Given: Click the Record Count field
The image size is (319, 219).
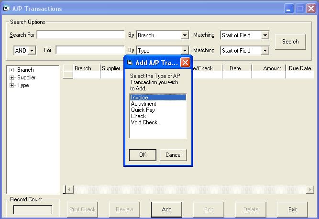Looking at the screenshot, I should pyautogui.click(x=33, y=209).
